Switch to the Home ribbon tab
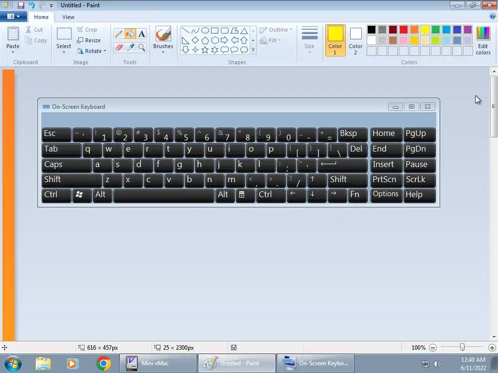The width and height of the screenshot is (498, 373). (41, 17)
